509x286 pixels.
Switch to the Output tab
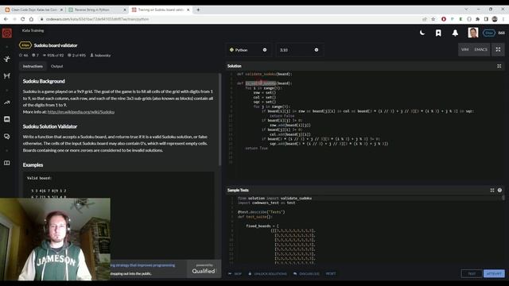pyautogui.click(x=56, y=66)
